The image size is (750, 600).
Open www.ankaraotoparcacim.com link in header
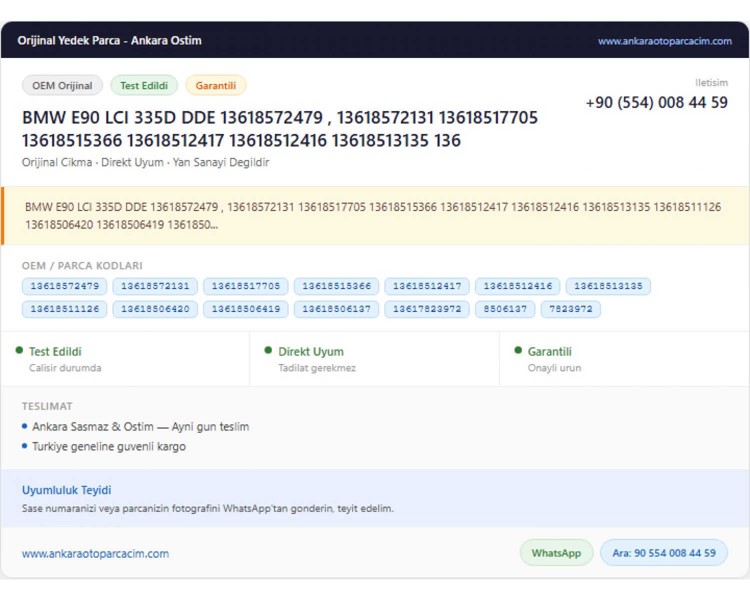(664, 41)
